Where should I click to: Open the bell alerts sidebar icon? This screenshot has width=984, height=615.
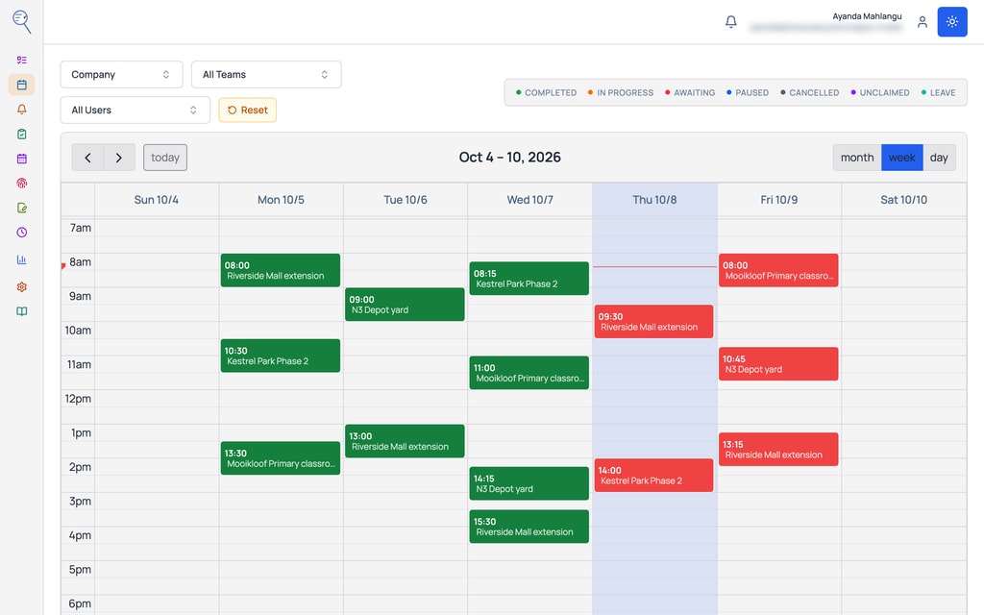coord(21,110)
